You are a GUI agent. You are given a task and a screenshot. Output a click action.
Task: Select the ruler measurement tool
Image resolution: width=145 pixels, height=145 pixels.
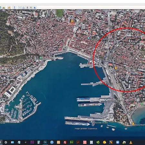click(15, 7)
